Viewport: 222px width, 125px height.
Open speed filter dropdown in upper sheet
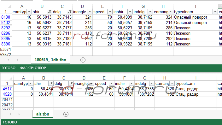click(110, 12)
